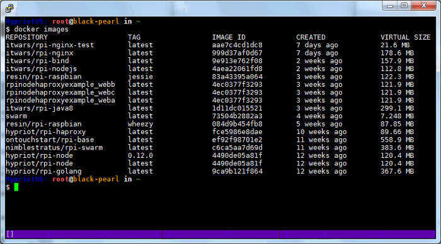Click the jessie tag
The width and height of the screenshot is (441, 244).
pyautogui.click(x=140, y=77)
